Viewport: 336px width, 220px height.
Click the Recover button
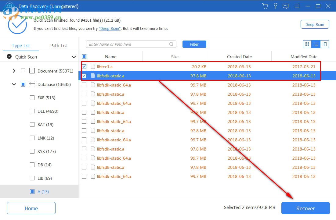(305, 208)
